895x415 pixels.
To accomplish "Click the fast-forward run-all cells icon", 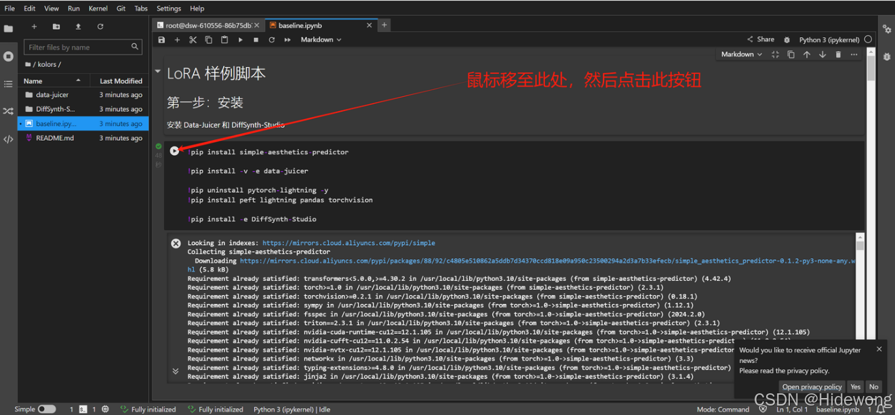I will coord(287,40).
